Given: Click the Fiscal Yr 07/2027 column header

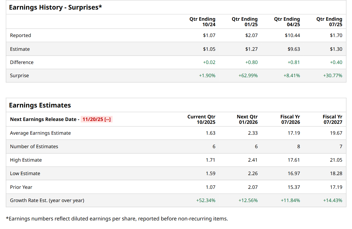Looking at the screenshot, I should tap(332, 119).
